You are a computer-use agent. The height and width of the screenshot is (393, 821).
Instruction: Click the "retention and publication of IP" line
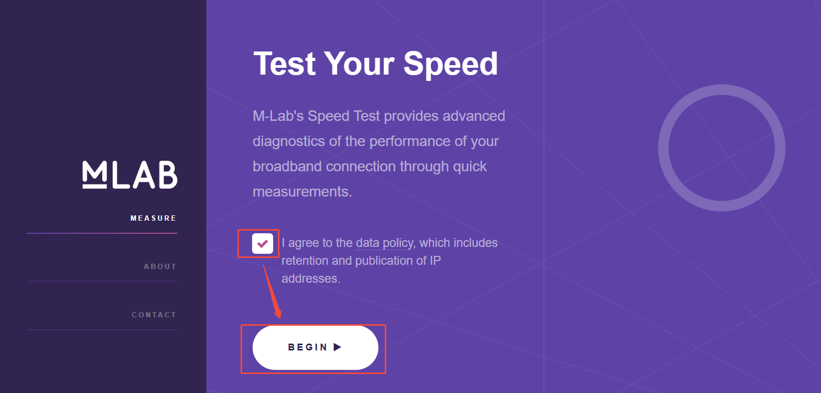pos(361,261)
